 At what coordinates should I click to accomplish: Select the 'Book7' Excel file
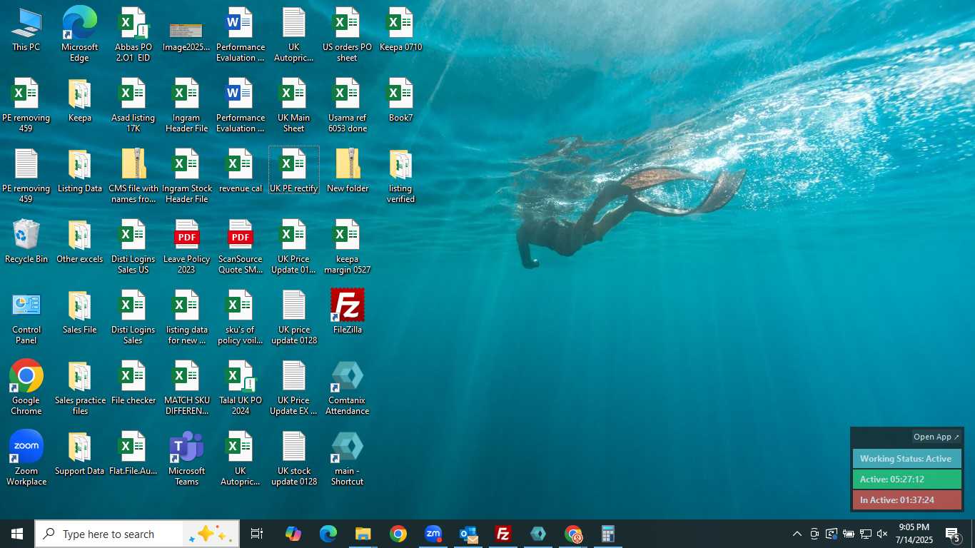pos(401,101)
